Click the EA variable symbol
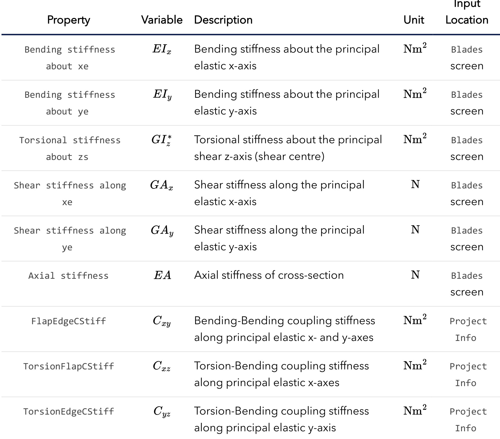 coord(162,275)
